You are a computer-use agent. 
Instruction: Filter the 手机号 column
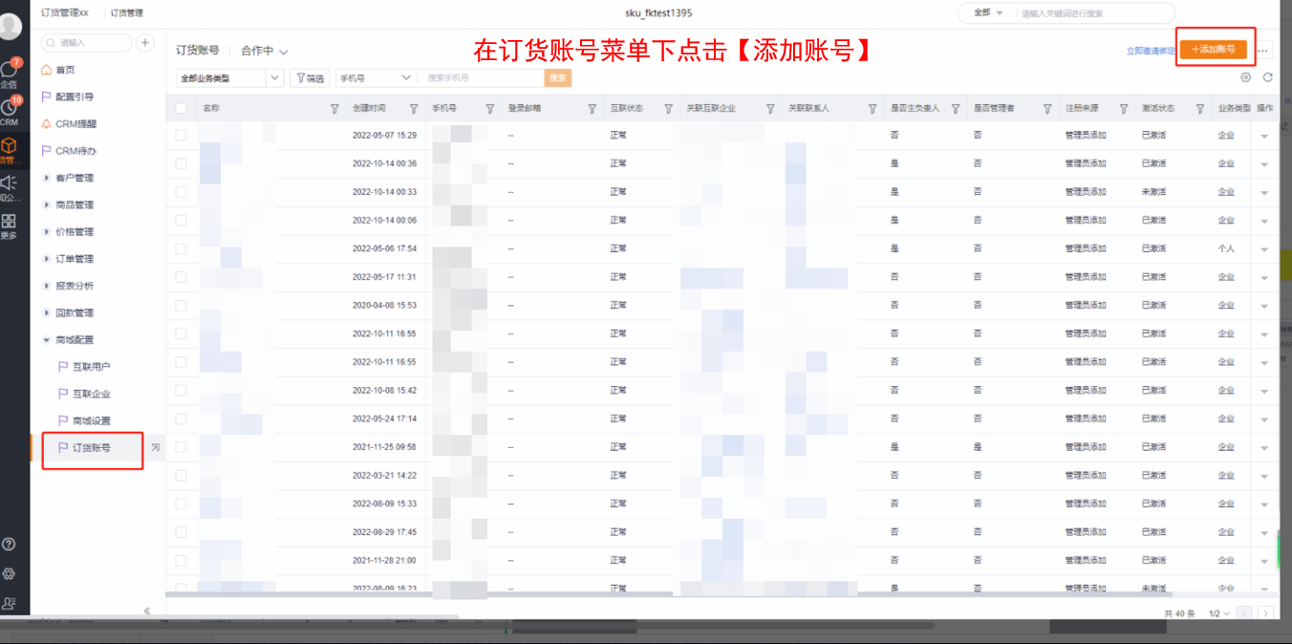coord(490,108)
